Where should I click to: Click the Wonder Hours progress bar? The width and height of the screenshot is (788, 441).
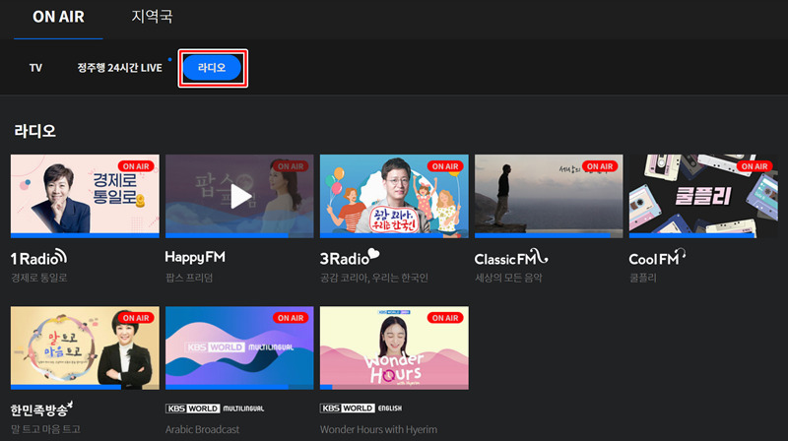pos(394,387)
